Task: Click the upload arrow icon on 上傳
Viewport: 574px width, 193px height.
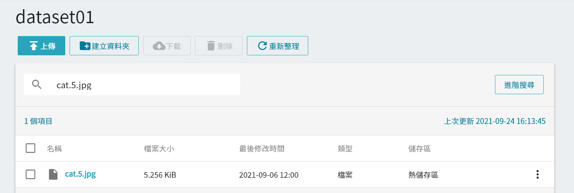Action: 34,46
